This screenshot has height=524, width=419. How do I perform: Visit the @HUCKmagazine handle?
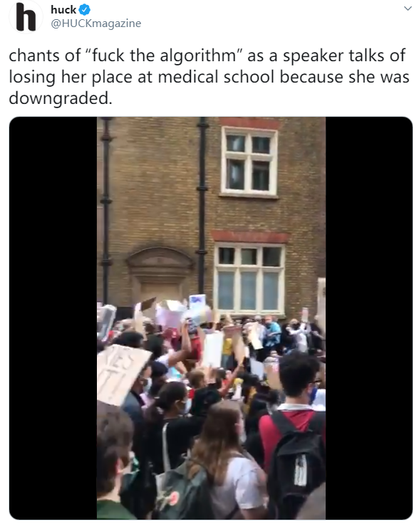(95, 23)
